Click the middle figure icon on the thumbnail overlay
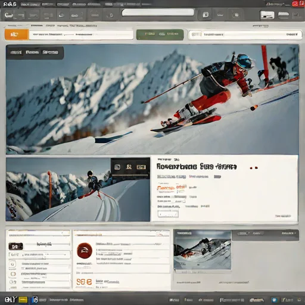Image resolution: width=305 pixels, height=305 pixels. coord(129,167)
